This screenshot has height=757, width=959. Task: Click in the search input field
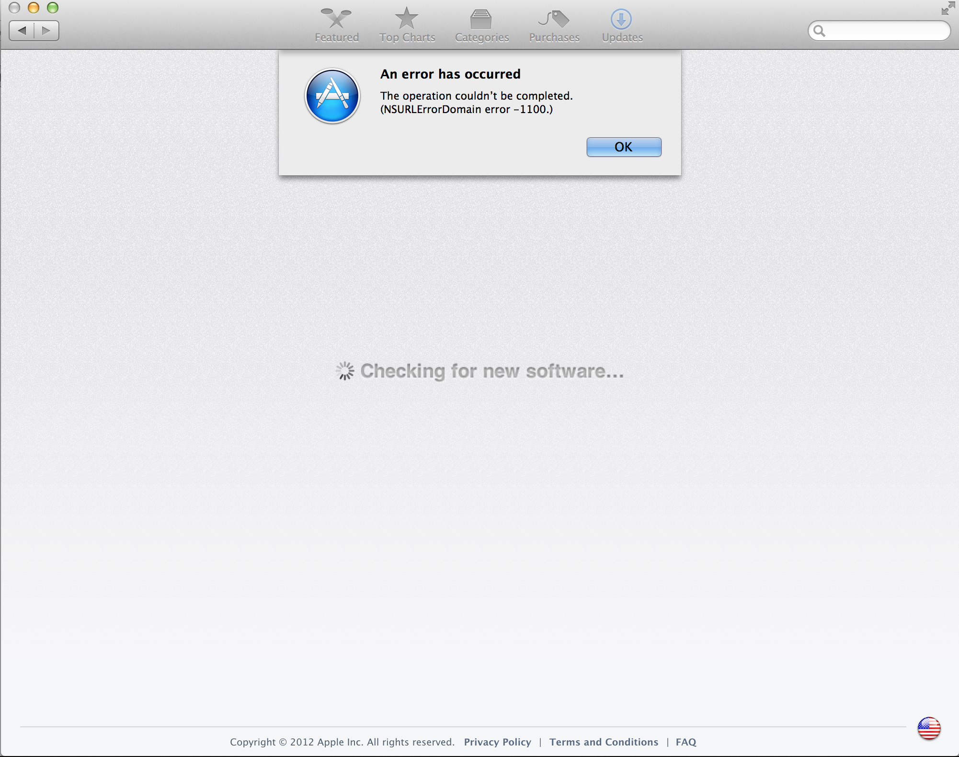(x=886, y=31)
